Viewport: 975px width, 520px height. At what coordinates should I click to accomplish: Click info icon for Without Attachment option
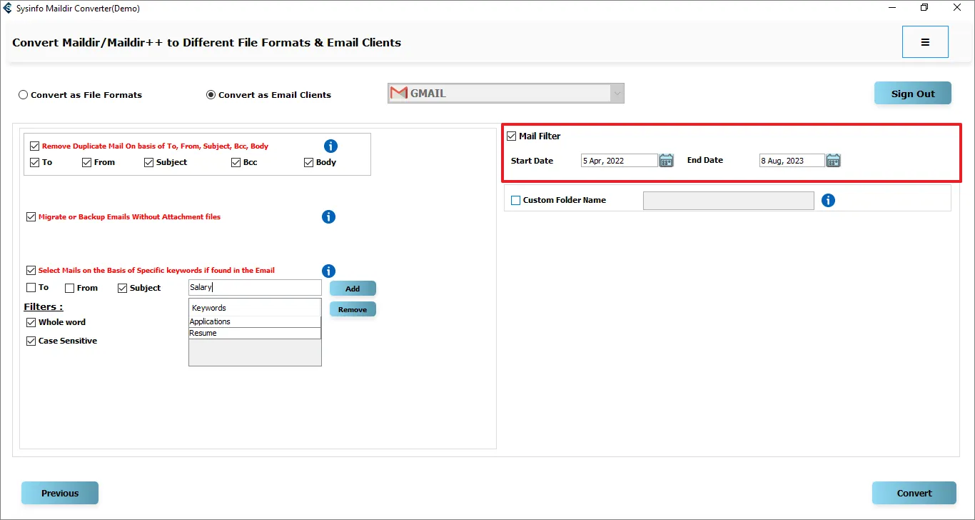pyautogui.click(x=328, y=216)
